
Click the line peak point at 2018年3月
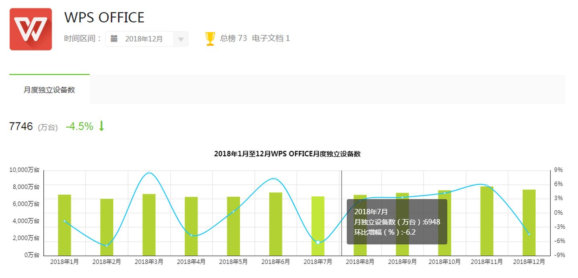149,173
